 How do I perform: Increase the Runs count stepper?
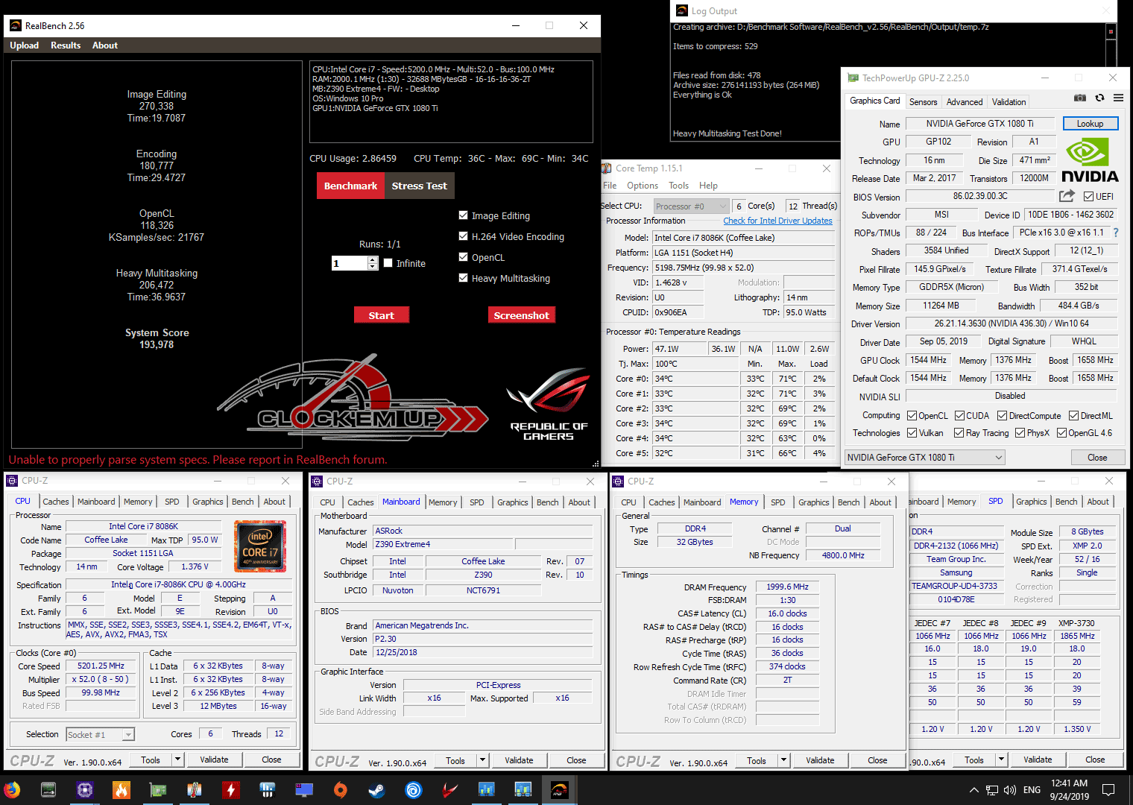[x=373, y=259]
